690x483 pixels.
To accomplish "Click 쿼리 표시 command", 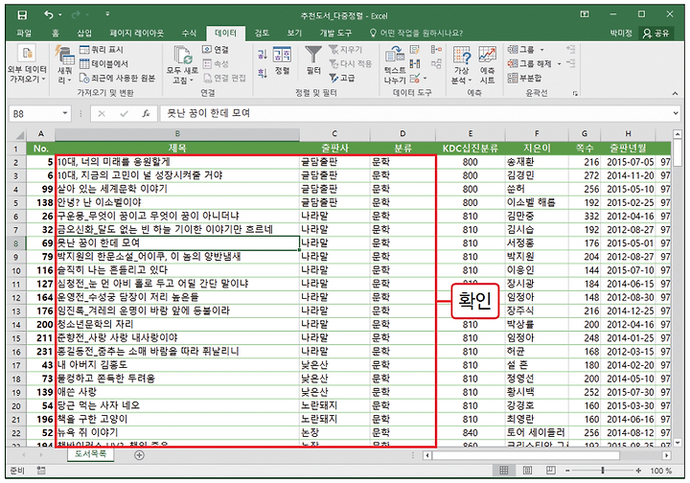I will [x=102, y=50].
